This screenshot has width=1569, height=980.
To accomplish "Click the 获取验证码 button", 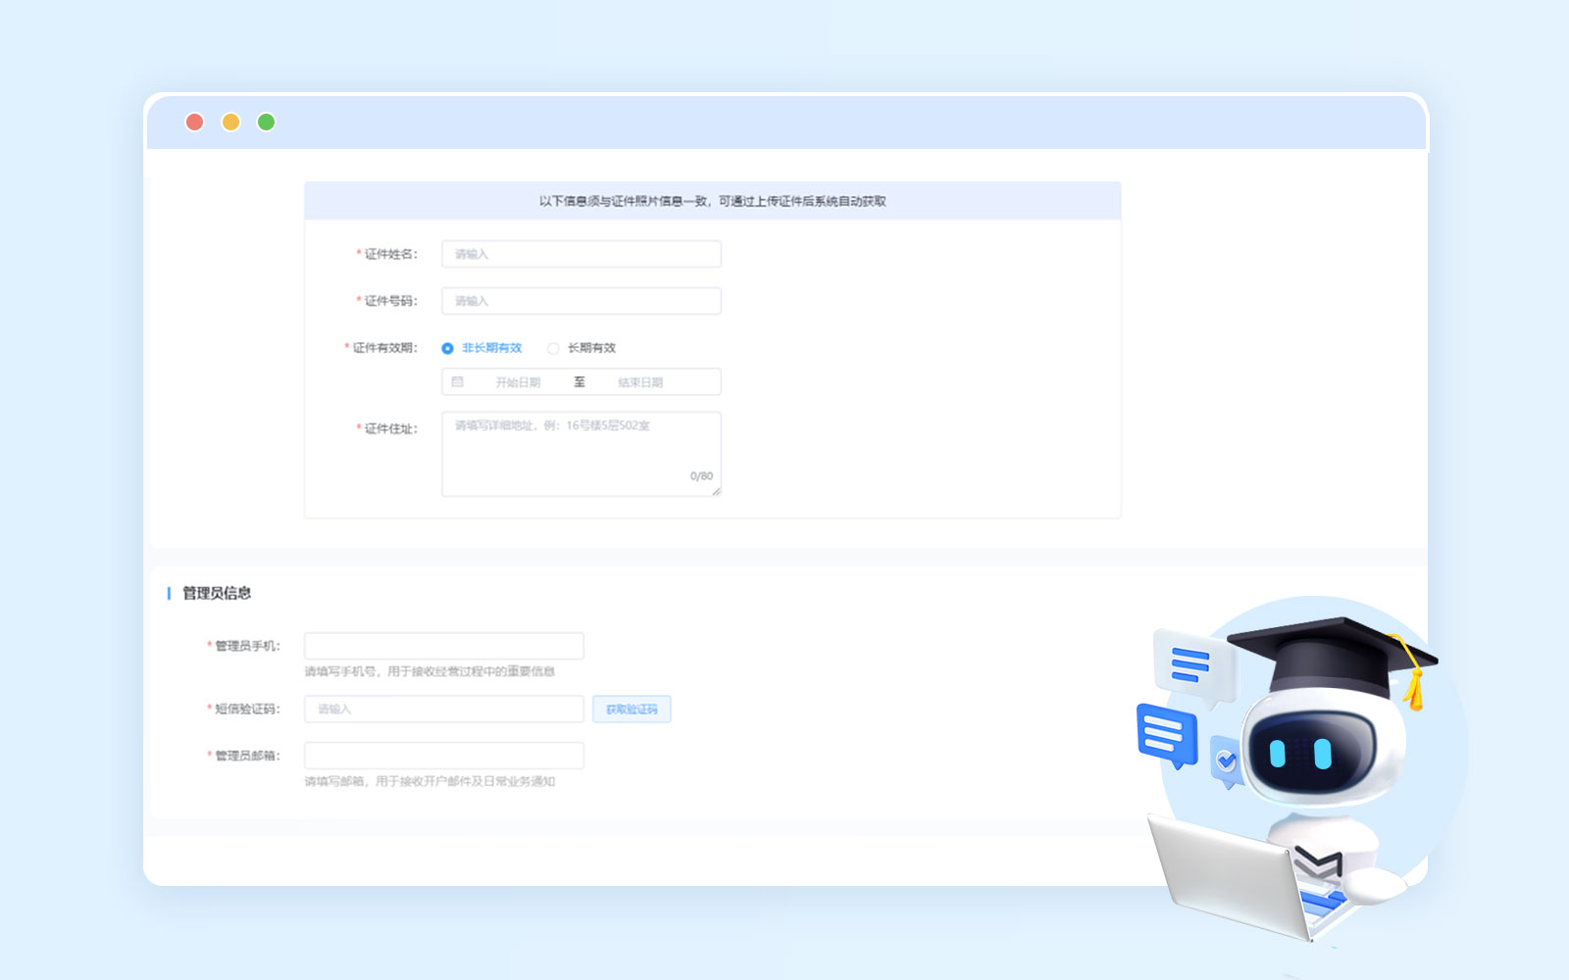I will pos(632,709).
